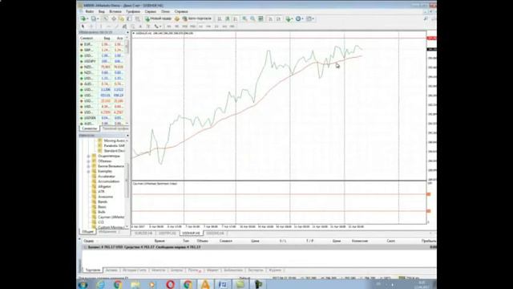
Task: Click the Новый ордер button
Action: 159,18
